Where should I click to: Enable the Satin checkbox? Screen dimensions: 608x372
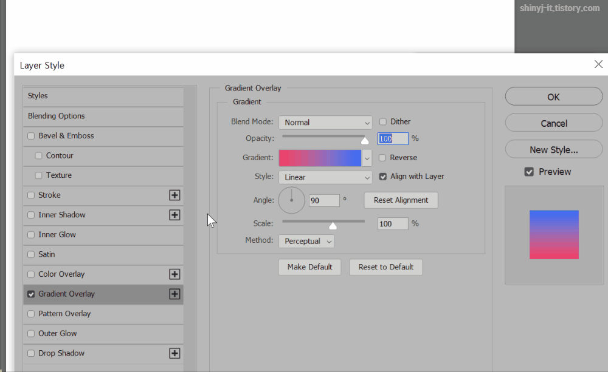[31, 254]
